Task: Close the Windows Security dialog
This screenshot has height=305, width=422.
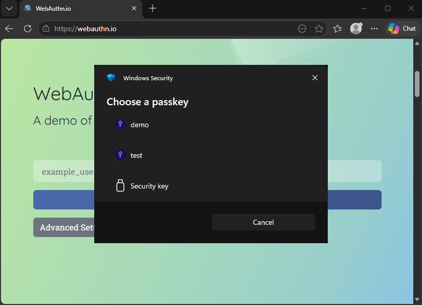Action: [x=315, y=78]
